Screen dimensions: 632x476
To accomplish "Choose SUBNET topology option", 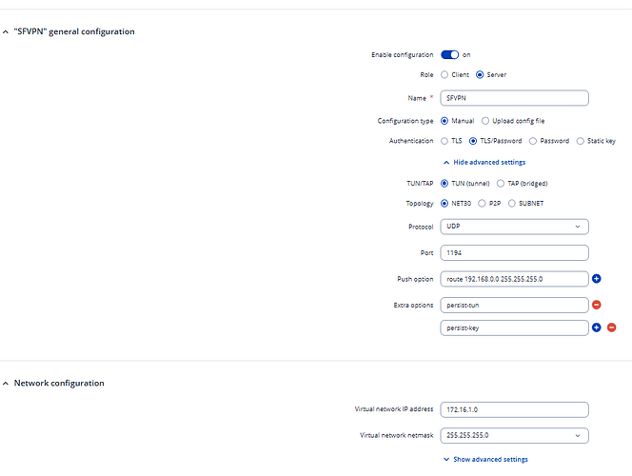I will tap(512, 204).
